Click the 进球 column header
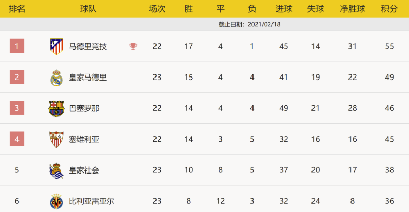This screenshot has height=212, width=409. coord(283,9)
